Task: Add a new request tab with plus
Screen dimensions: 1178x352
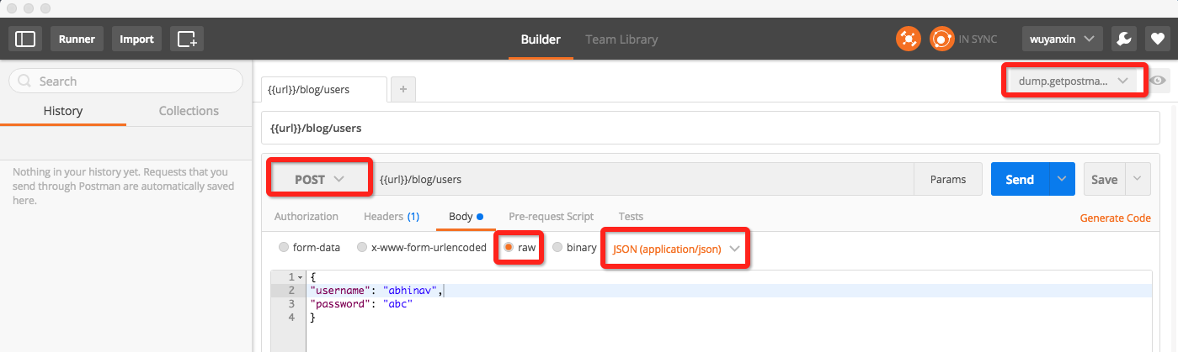Action: (403, 89)
